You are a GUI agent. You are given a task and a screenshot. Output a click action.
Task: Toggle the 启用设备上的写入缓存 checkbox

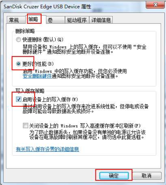click(18, 99)
